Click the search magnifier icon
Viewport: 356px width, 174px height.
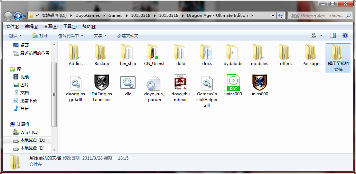coord(348,16)
